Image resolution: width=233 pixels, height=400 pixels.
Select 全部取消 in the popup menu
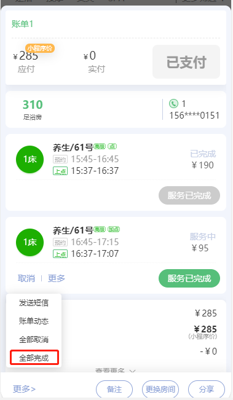[x=34, y=340]
